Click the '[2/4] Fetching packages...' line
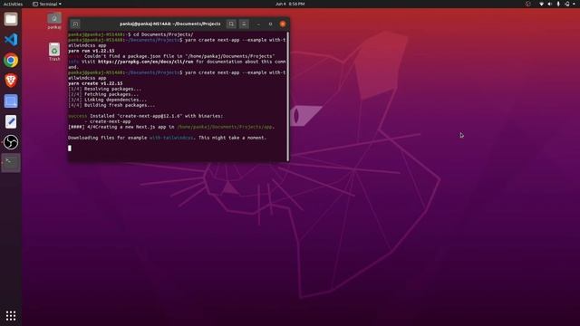580x326 pixels. (x=103, y=94)
